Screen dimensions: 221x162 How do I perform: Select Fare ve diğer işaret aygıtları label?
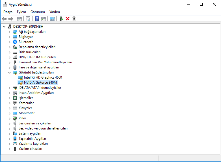click(x=39, y=67)
